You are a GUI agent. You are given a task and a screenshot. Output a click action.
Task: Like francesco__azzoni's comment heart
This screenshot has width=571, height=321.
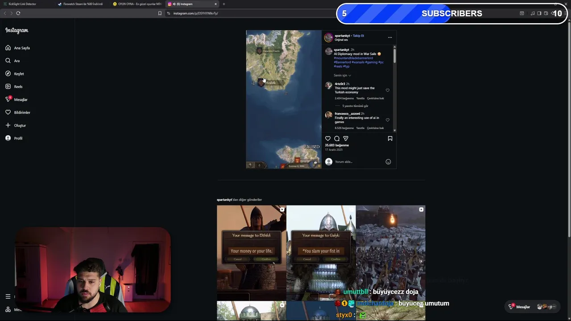(x=388, y=120)
